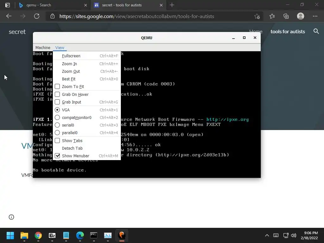Open the command prompt taskbar icon

[94, 235]
